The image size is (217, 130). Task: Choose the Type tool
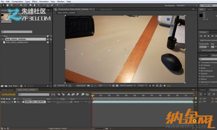39,5
